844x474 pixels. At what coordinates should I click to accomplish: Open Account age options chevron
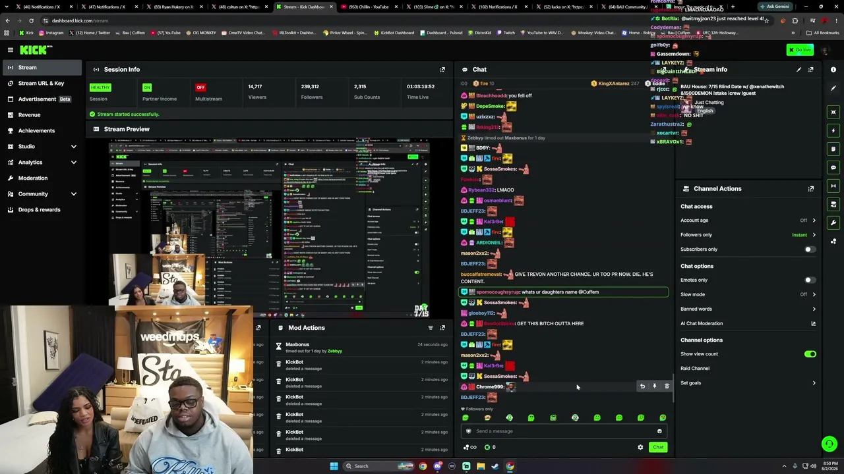pyautogui.click(x=814, y=221)
